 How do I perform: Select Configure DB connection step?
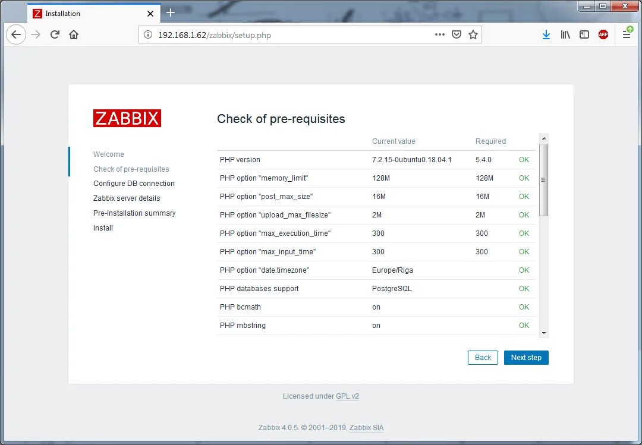134,184
